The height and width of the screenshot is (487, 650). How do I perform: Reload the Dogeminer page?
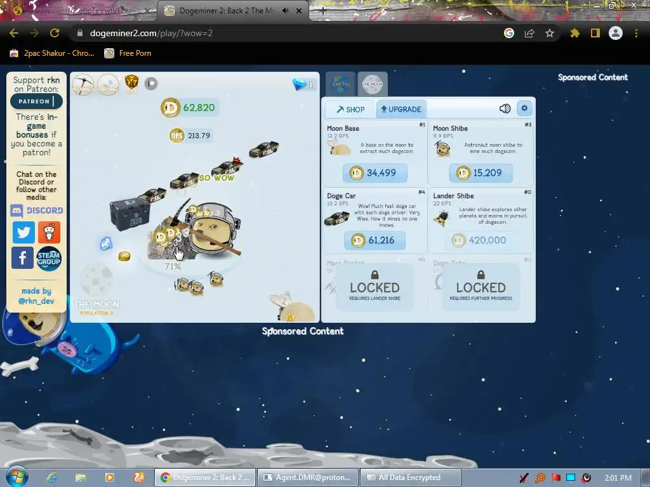(x=55, y=33)
